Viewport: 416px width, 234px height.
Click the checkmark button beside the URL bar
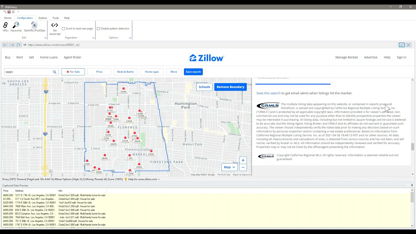click(x=402, y=45)
